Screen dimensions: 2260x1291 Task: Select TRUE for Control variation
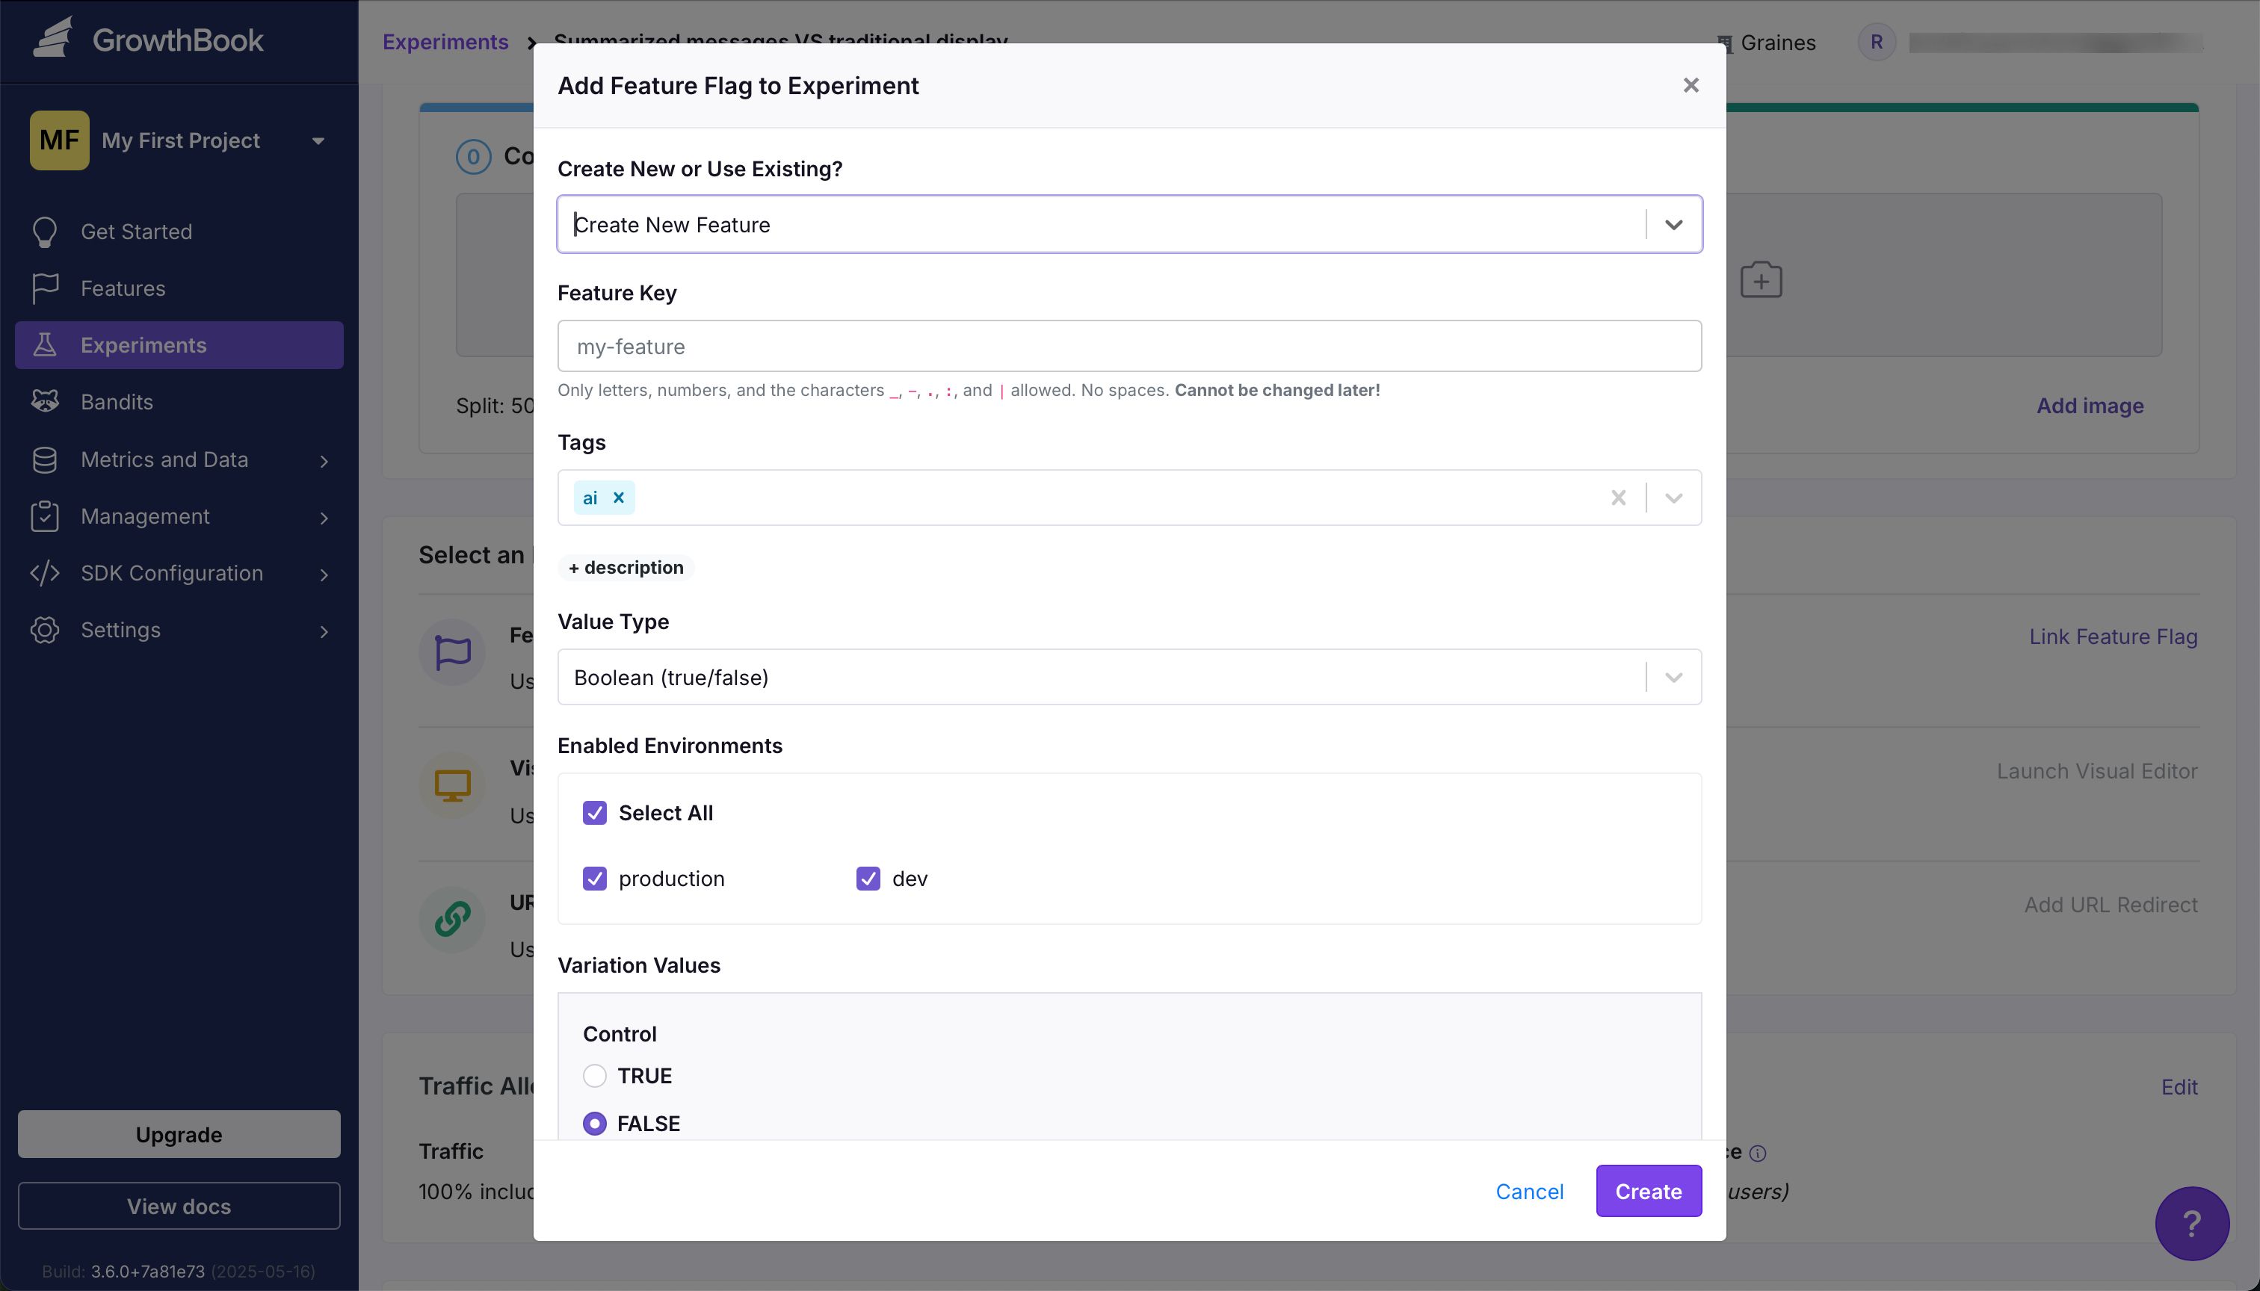(594, 1074)
